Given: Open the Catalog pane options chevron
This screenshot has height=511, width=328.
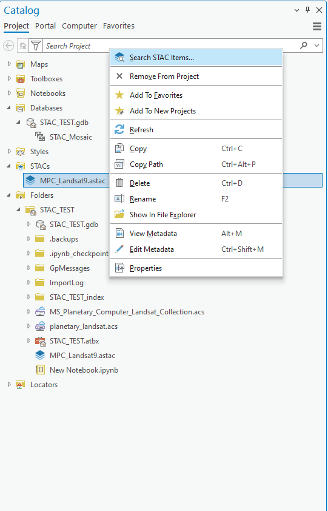Looking at the screenshot, I should [296, 10].
